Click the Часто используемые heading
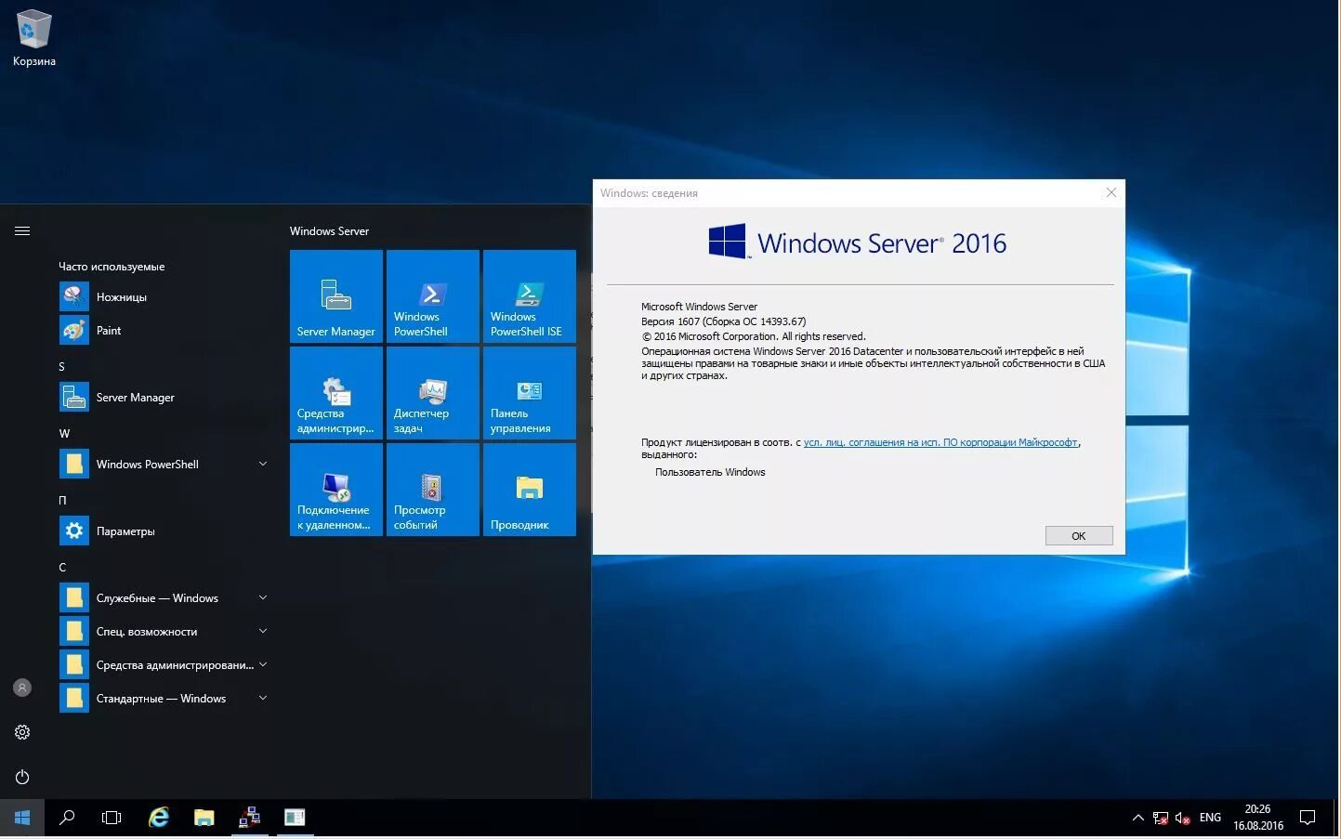 coord(112,267)
